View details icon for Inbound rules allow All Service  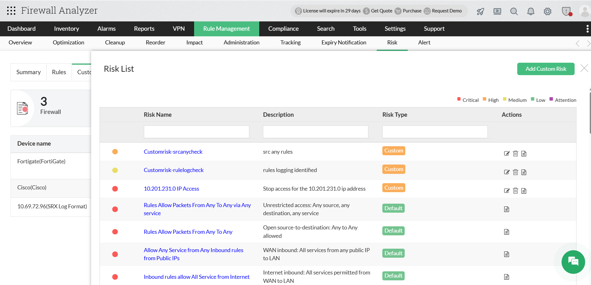(x=507, y=277)
